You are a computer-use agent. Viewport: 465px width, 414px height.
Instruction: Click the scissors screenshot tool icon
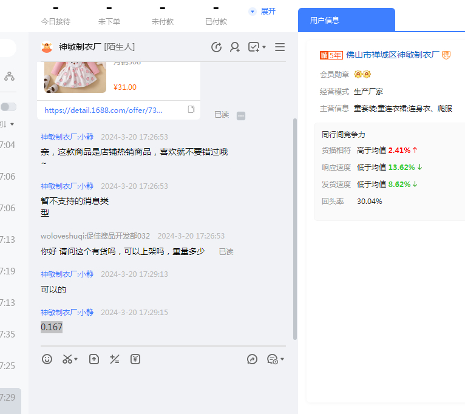click(67, 359)
